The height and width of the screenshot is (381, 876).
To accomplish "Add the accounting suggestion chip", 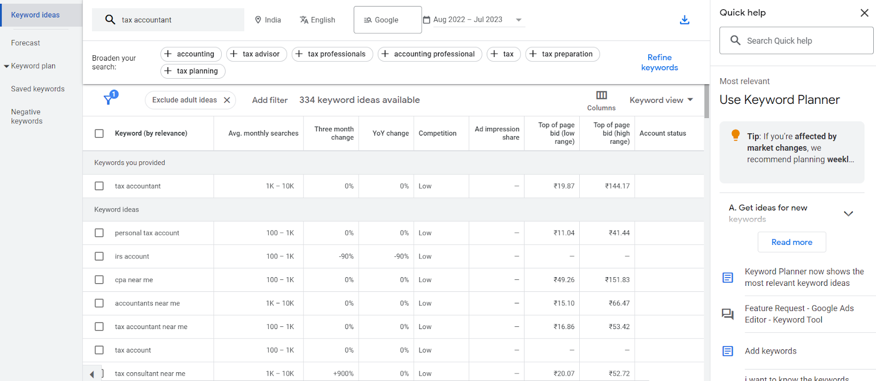I will [x=191, y=54].
